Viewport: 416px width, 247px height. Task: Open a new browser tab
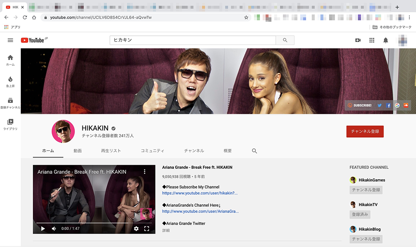click(x=397, y=7)
